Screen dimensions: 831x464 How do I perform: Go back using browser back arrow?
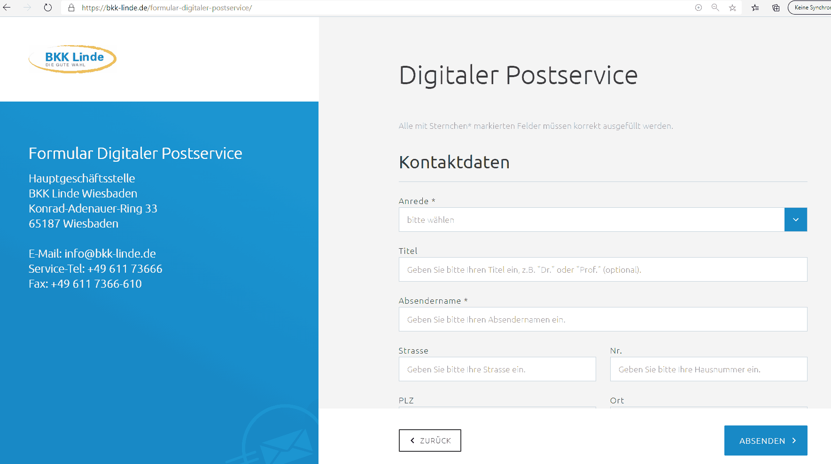7,8
